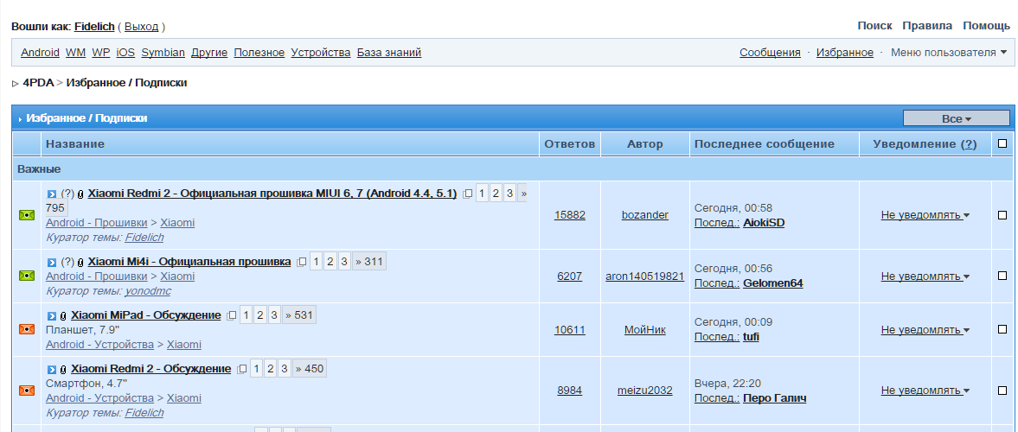The height and width of the screenshot is (432, 1018).
Task: Open curator yonodmc profile link
Action: [148, 291]
